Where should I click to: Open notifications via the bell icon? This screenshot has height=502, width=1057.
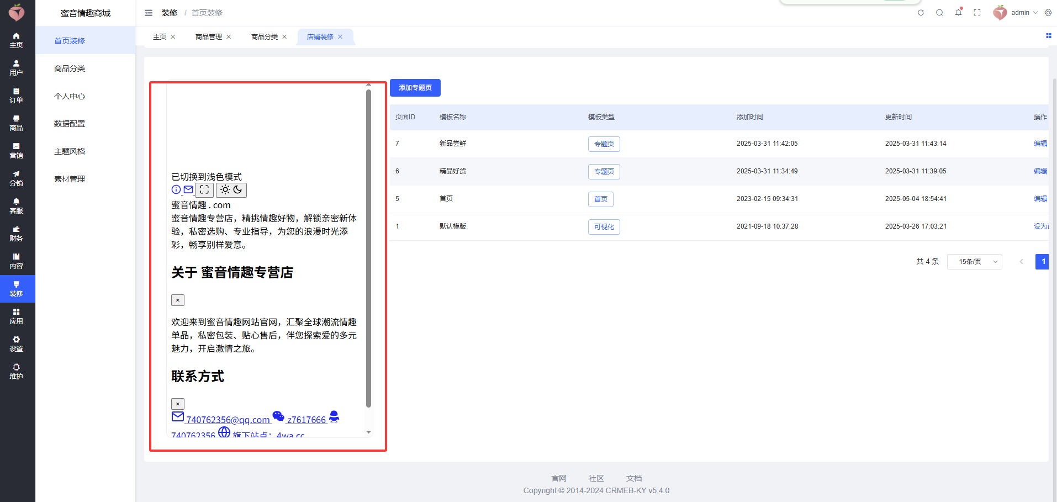[x=958, y=13]
